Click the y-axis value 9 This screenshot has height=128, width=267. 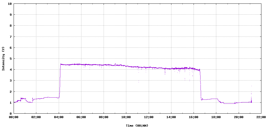coord(11,15)
